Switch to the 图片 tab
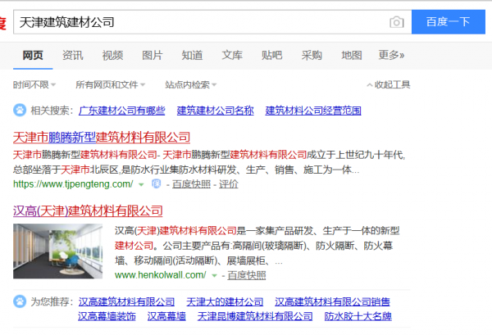The image size is (492, 335). tap(153, 56)
